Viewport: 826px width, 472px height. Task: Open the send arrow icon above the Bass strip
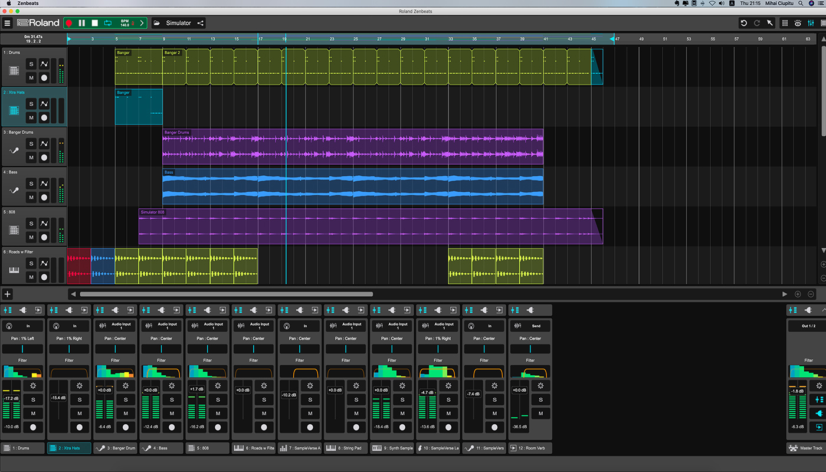[176, 310]
